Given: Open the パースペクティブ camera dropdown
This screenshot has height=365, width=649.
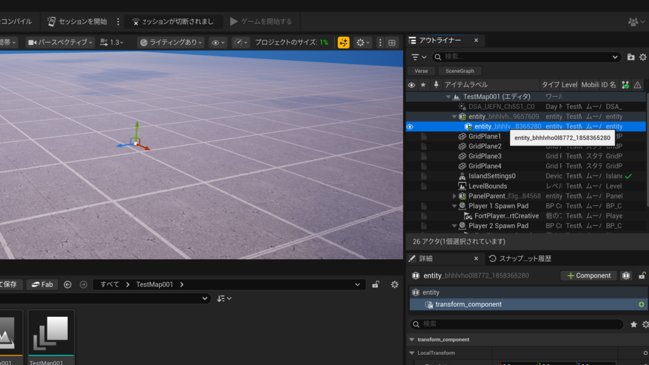Looking at the screenshot, I should click(60, 42).
